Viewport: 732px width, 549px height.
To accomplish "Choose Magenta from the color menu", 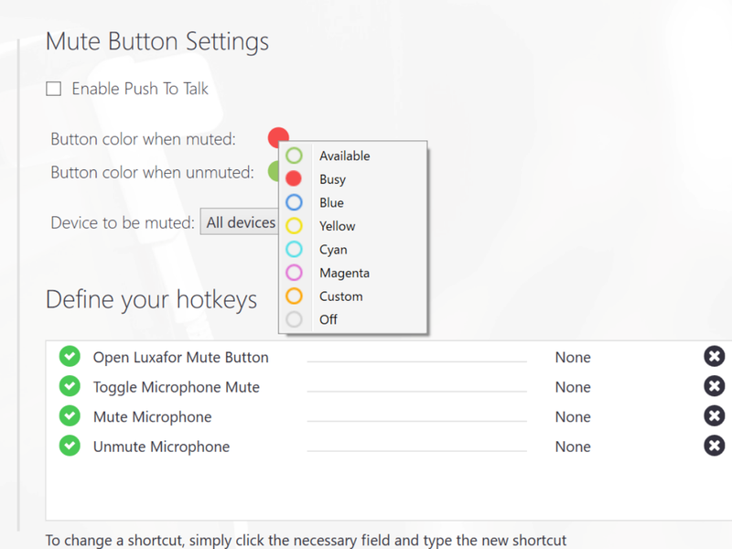I will [x=352, y=273].
